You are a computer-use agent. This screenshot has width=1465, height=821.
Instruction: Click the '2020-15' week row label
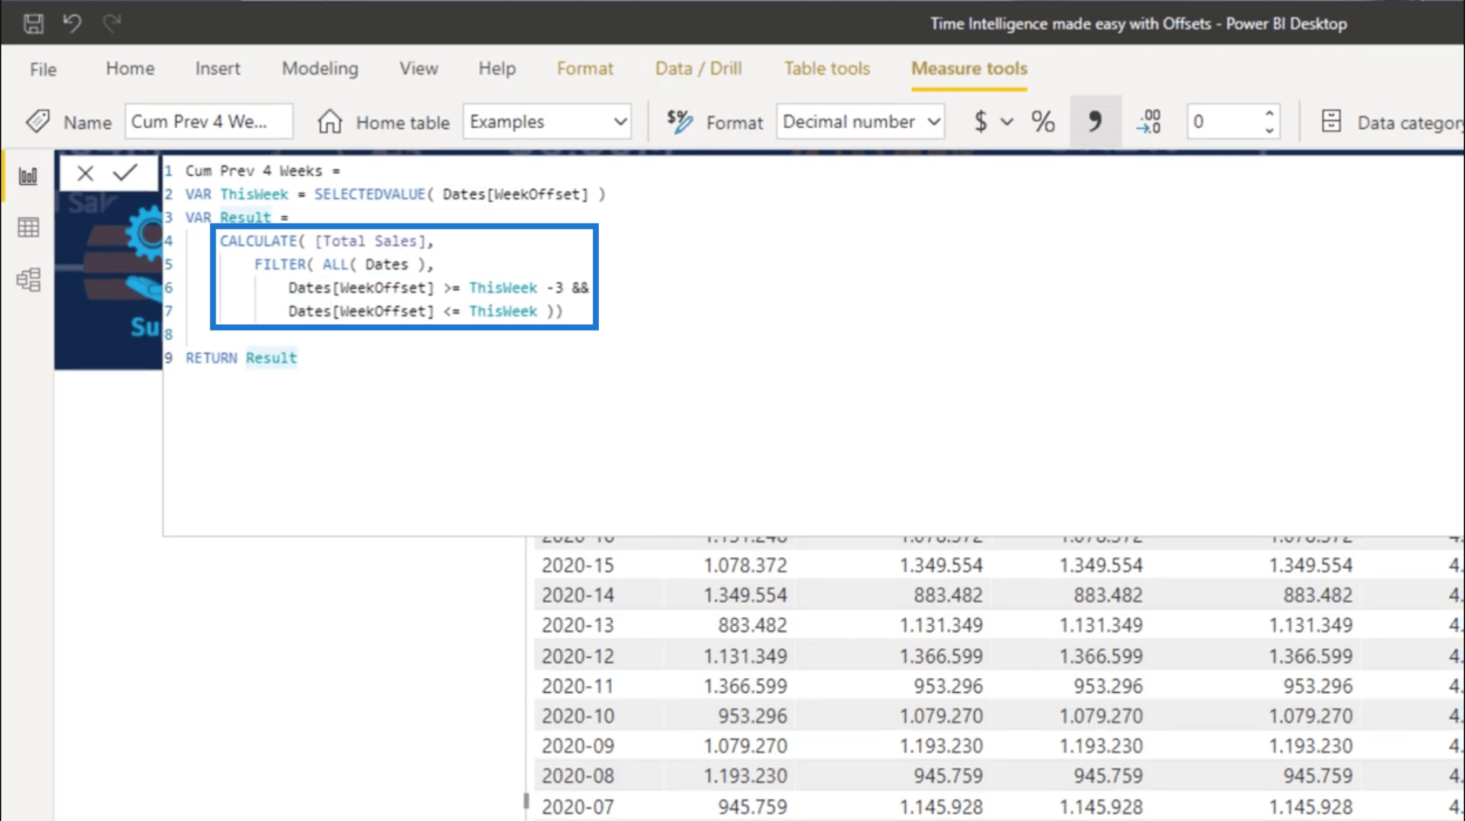pyautogui.click(x=577, y=566)
